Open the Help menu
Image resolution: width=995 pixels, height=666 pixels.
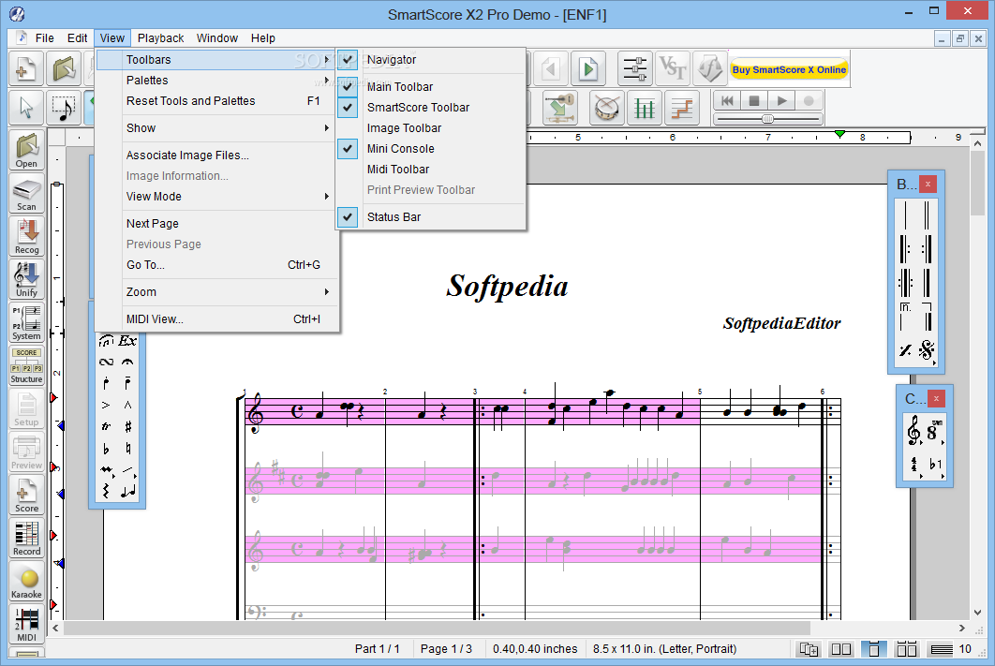pos(262,38)
